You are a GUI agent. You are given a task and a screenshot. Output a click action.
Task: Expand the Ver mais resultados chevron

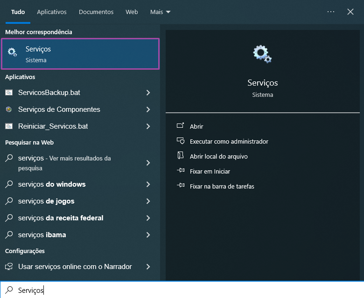[x=148, y=163]
